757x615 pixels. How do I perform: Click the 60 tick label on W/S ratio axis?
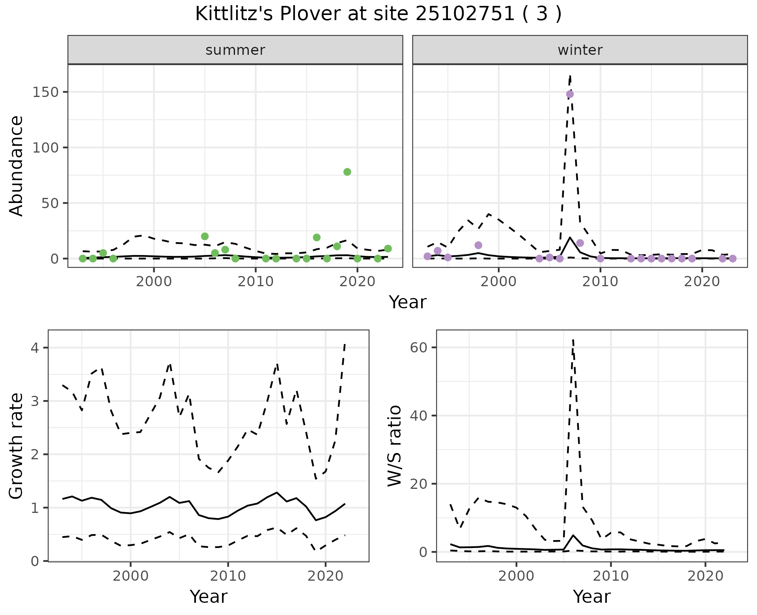click(419, 347)
